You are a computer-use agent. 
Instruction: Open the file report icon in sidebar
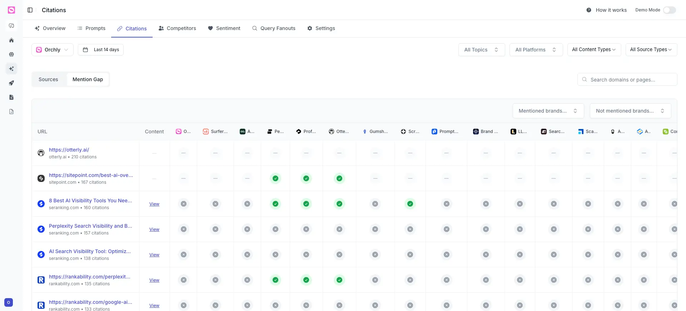[11, 112]
